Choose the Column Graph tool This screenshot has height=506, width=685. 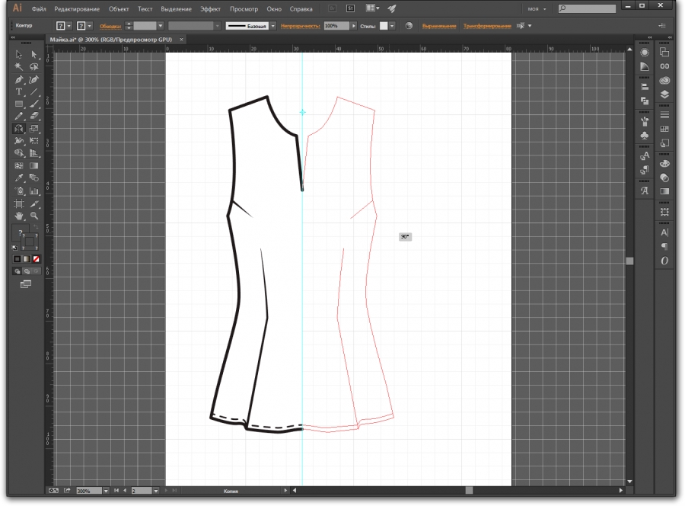[x=34, y=191]
